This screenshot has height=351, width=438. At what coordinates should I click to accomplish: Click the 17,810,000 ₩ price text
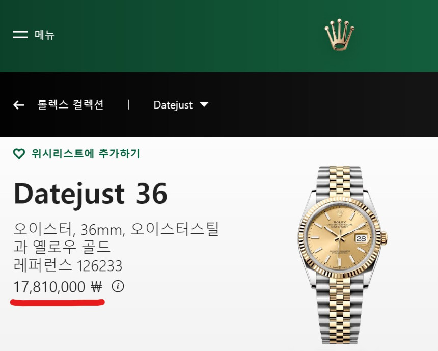pyautogui.click(x=58, y=287)
